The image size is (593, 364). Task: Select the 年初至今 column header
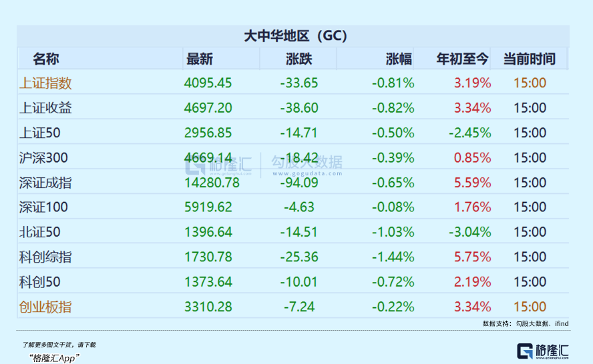(463, 59)
